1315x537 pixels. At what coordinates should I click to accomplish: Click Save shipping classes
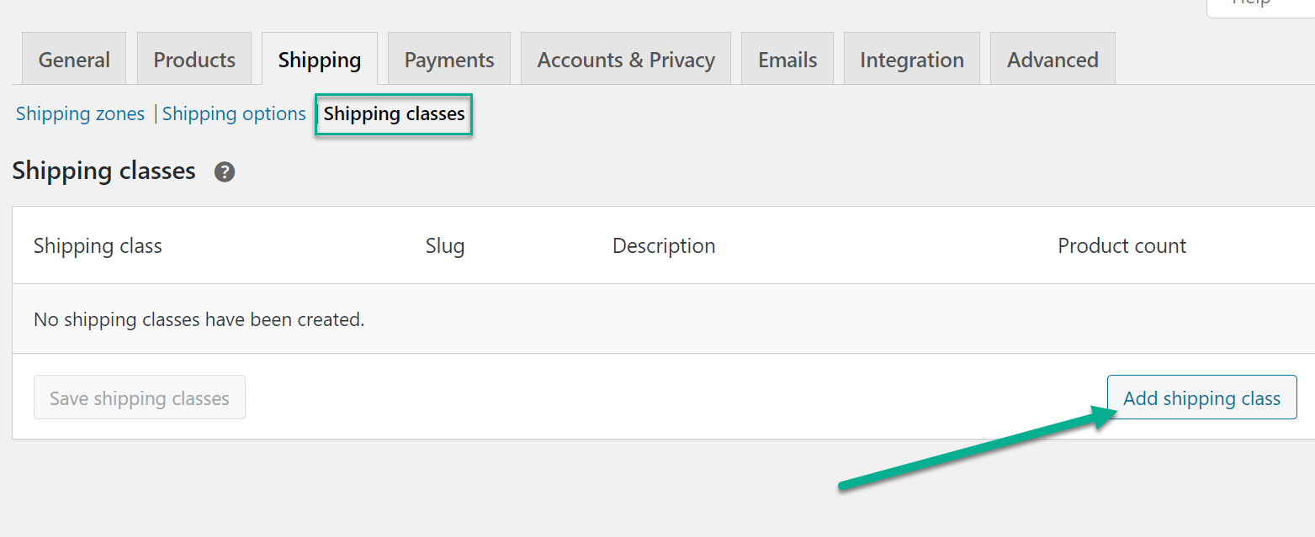[139, 397]
